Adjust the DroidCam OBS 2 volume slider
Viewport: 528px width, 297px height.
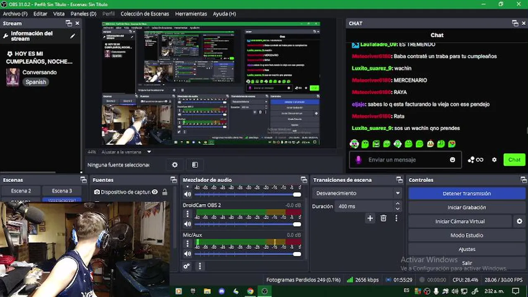coord(248,224)
